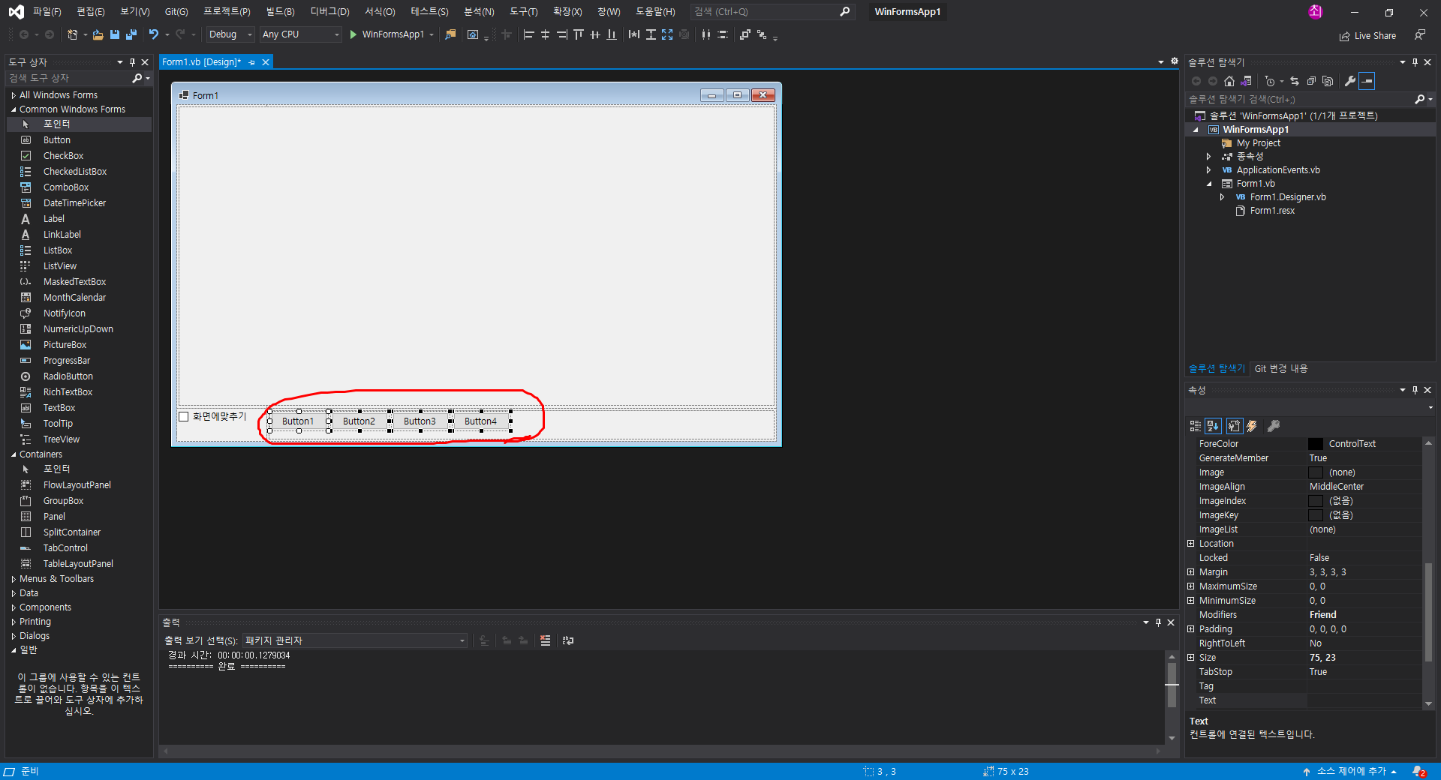Open the 디버그(D) menu

[x=329, y=11]
